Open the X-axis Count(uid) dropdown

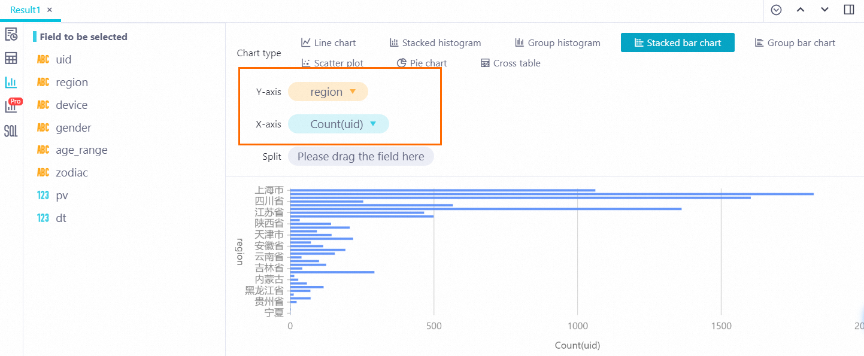tap(338, 124)
